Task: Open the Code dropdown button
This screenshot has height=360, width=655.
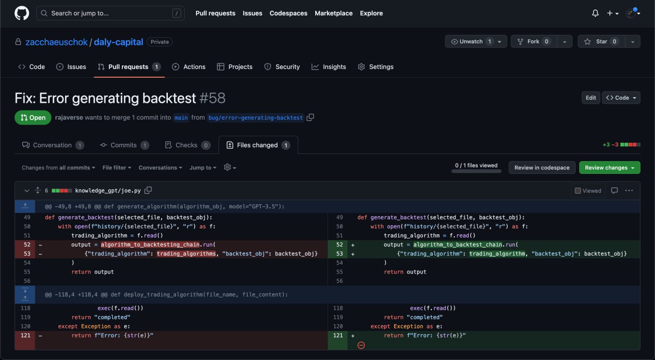Action: click(621, 98)
